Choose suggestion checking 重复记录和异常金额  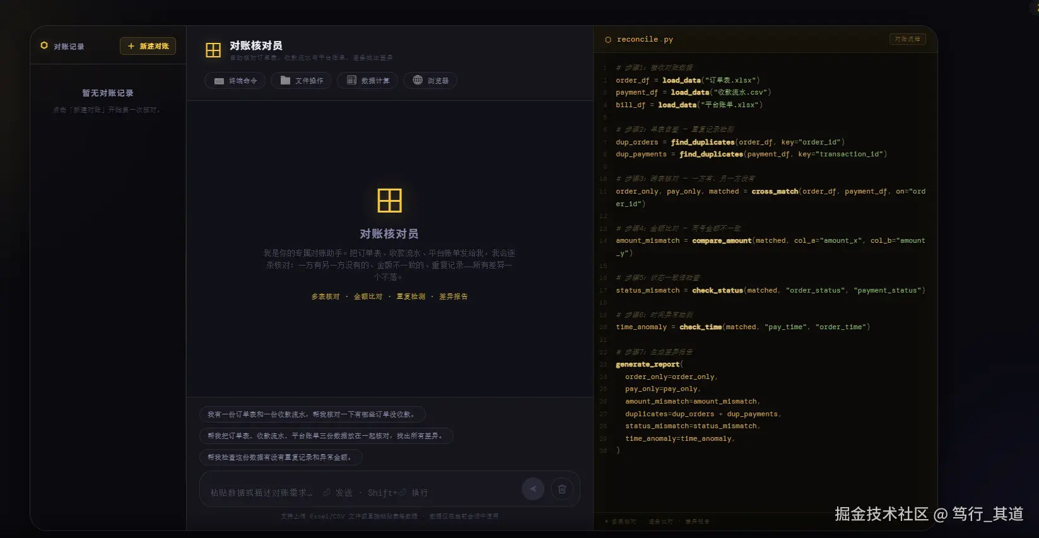[x=281, y=457]
